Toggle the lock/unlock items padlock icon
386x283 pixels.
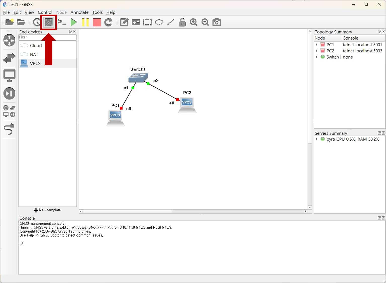coord(182,22)
